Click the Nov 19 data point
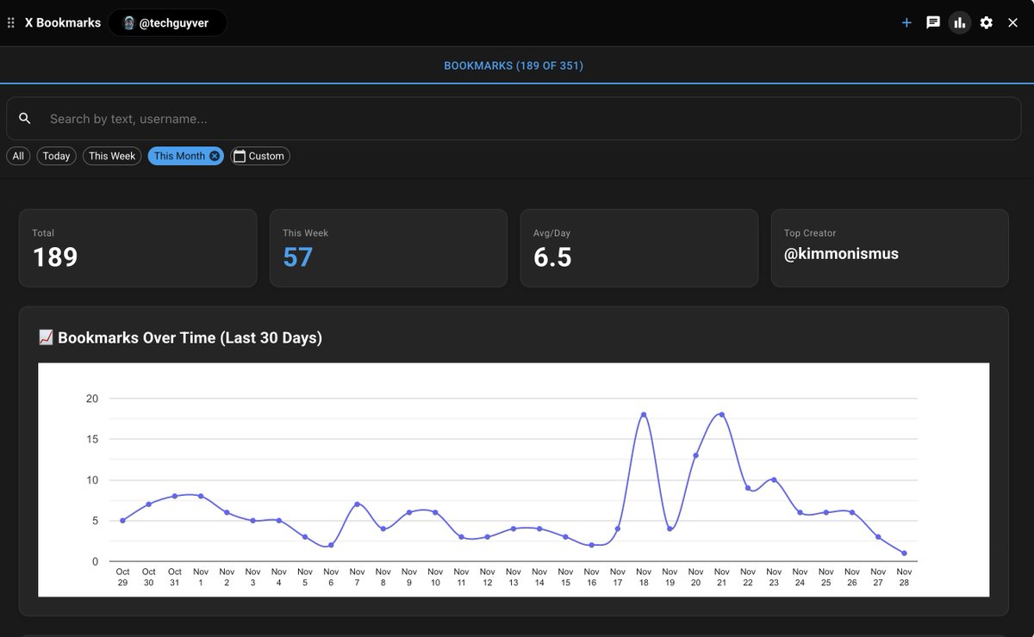The height and width of the screenshot is (637, 1034). [x=670, y=529]
